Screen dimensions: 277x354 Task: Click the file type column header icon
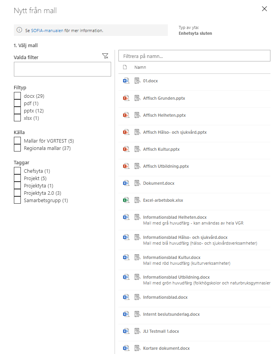point(125,67)
